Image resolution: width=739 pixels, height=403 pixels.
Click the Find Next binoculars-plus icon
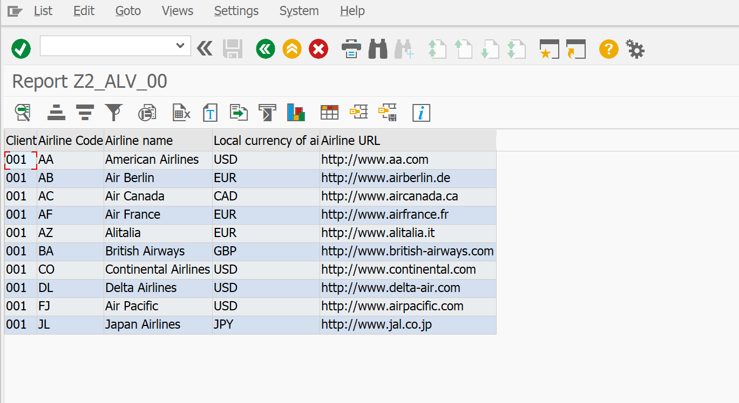click(x=404, y=50)
